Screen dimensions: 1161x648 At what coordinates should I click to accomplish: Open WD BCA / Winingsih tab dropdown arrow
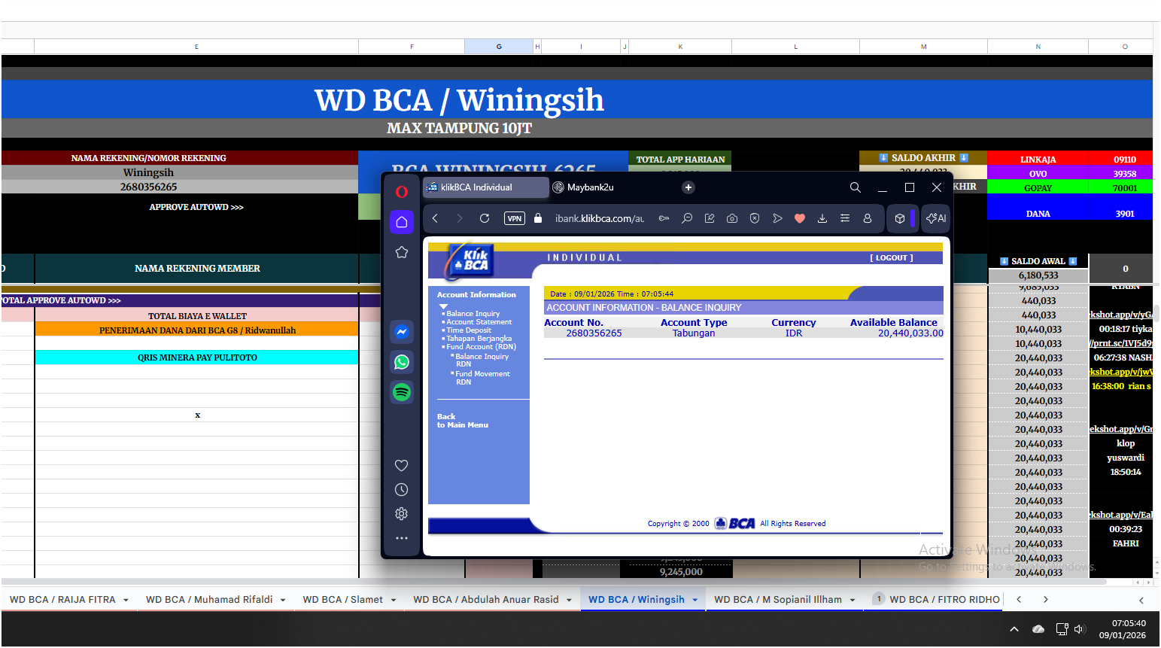point(695,601)
